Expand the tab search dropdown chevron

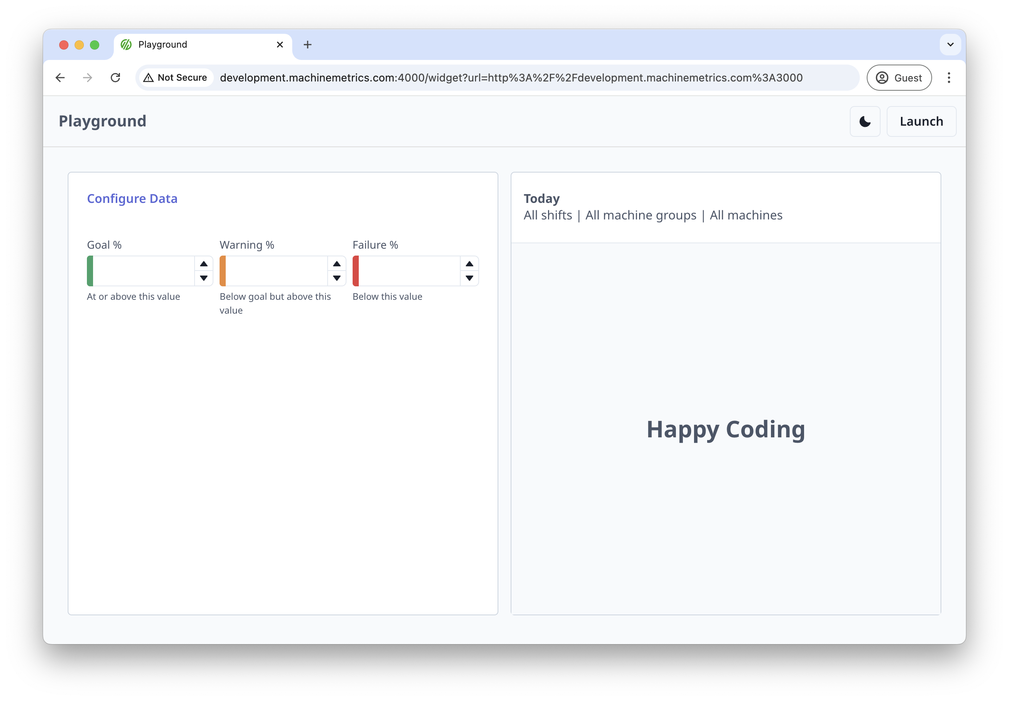tap(950, 45)
